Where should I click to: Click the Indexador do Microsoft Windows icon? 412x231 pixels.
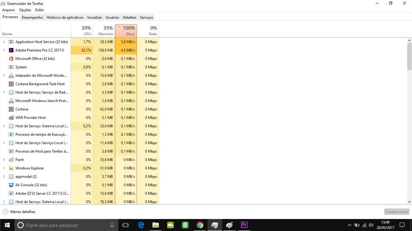point(11,76)
